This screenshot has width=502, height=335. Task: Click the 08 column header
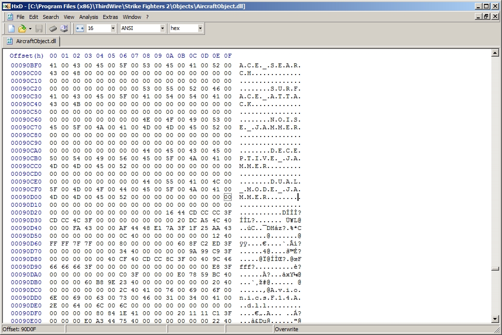point(146,56)
